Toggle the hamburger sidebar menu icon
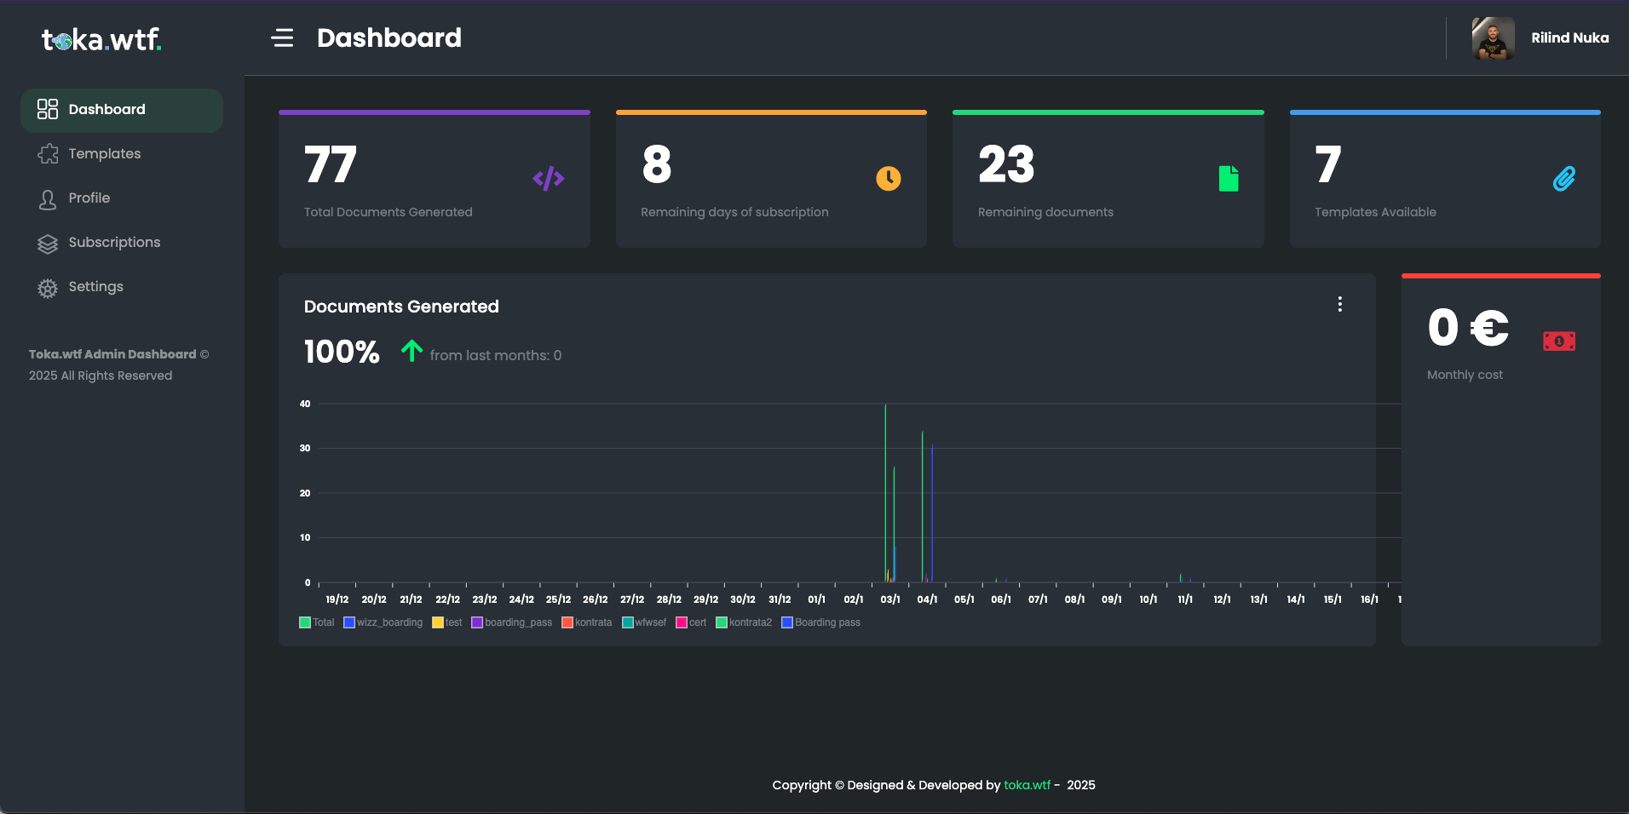1629x814 pixels. point(282,37)
